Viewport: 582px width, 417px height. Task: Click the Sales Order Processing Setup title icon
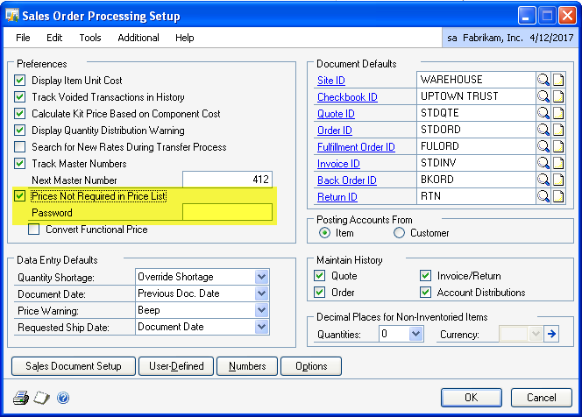click(12, 16)
